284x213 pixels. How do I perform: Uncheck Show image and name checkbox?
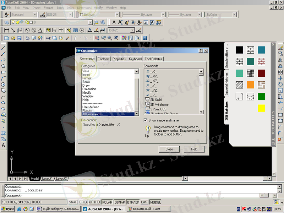click(x=146, y=120)
